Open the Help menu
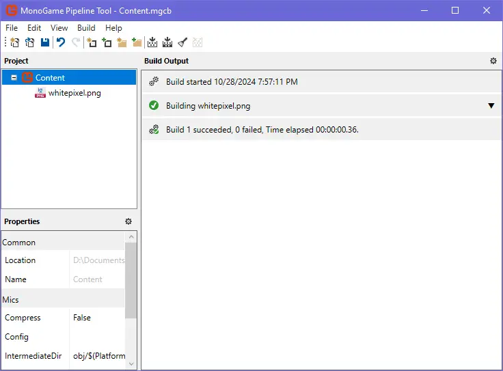Image resolution: width=503 pixels, height=371 pixels. tap(113, 28)
